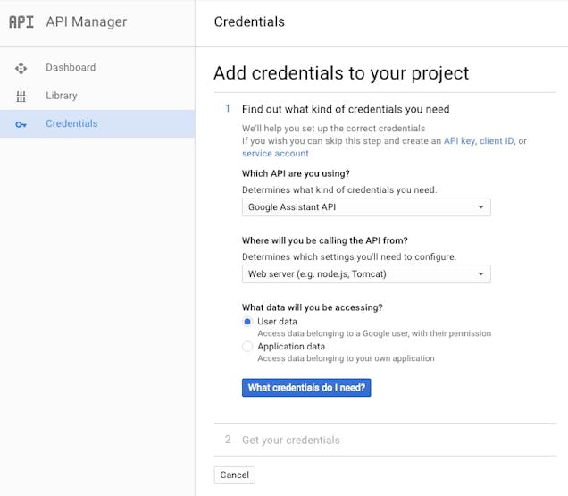This screenshot has width=568, height=496.
Task: Select the User data radio button
Action: (x=247, y=322)
